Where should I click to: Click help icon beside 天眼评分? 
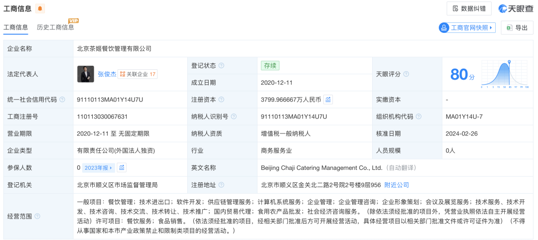click(x=406, y=74)
